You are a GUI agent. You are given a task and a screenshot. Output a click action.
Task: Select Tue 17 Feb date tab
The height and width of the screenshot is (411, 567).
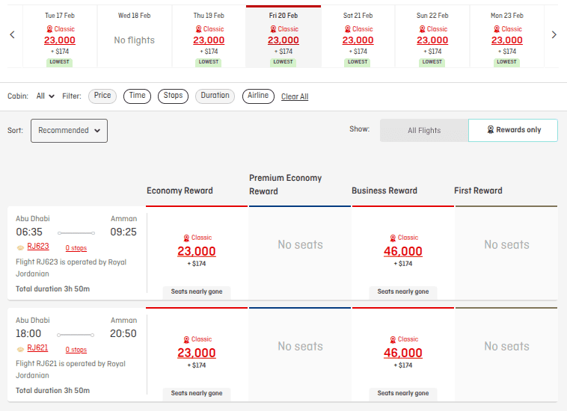pyautogui.click(x=60, y=37)
